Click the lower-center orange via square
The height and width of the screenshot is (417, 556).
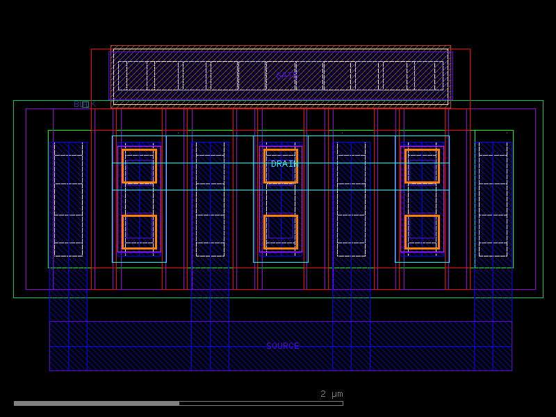coord(281,234)
